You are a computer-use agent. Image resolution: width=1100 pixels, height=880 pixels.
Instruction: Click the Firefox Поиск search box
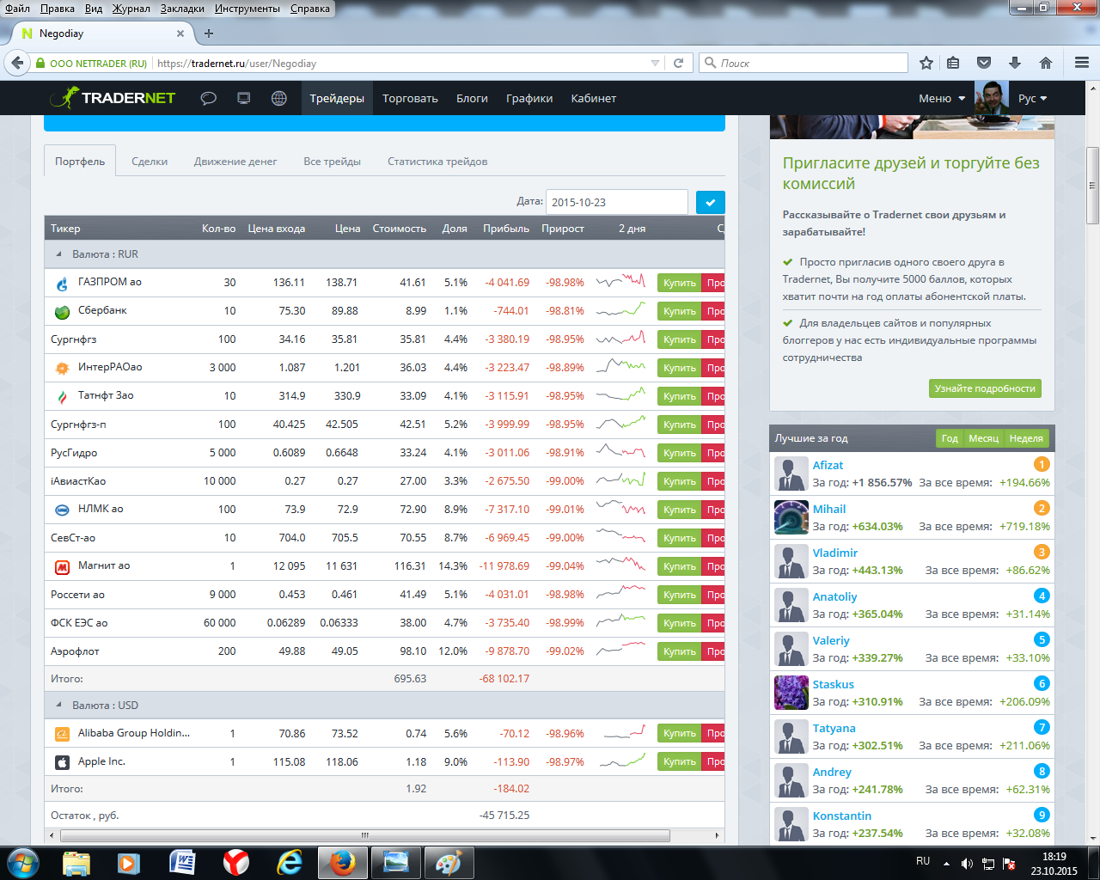[804, 63]
